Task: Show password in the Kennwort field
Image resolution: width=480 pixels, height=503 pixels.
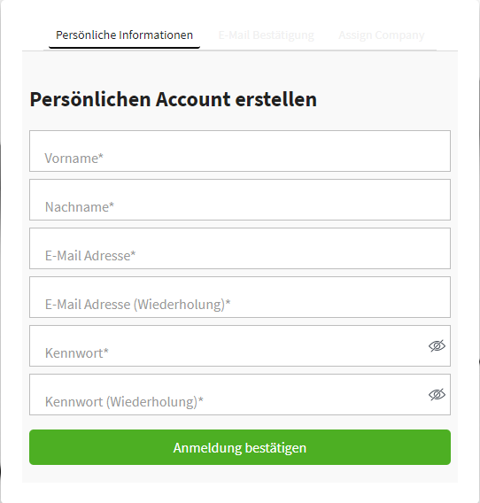Action: point(437,345)
